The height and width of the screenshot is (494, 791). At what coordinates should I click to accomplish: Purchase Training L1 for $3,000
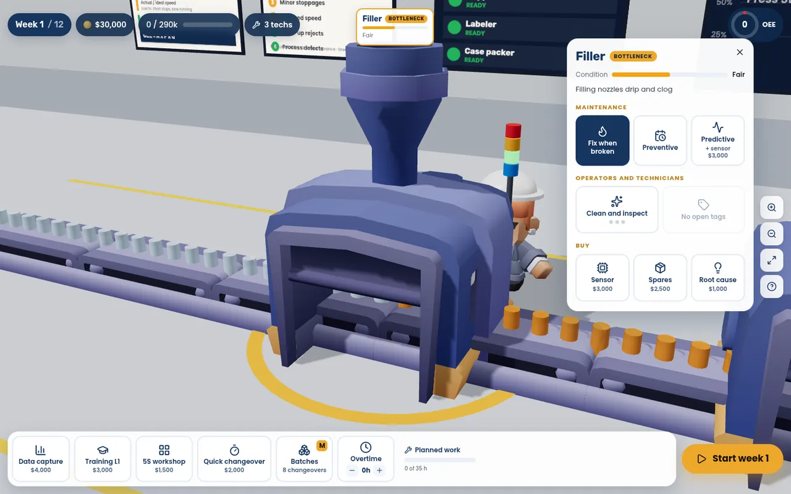coord(103,459)
